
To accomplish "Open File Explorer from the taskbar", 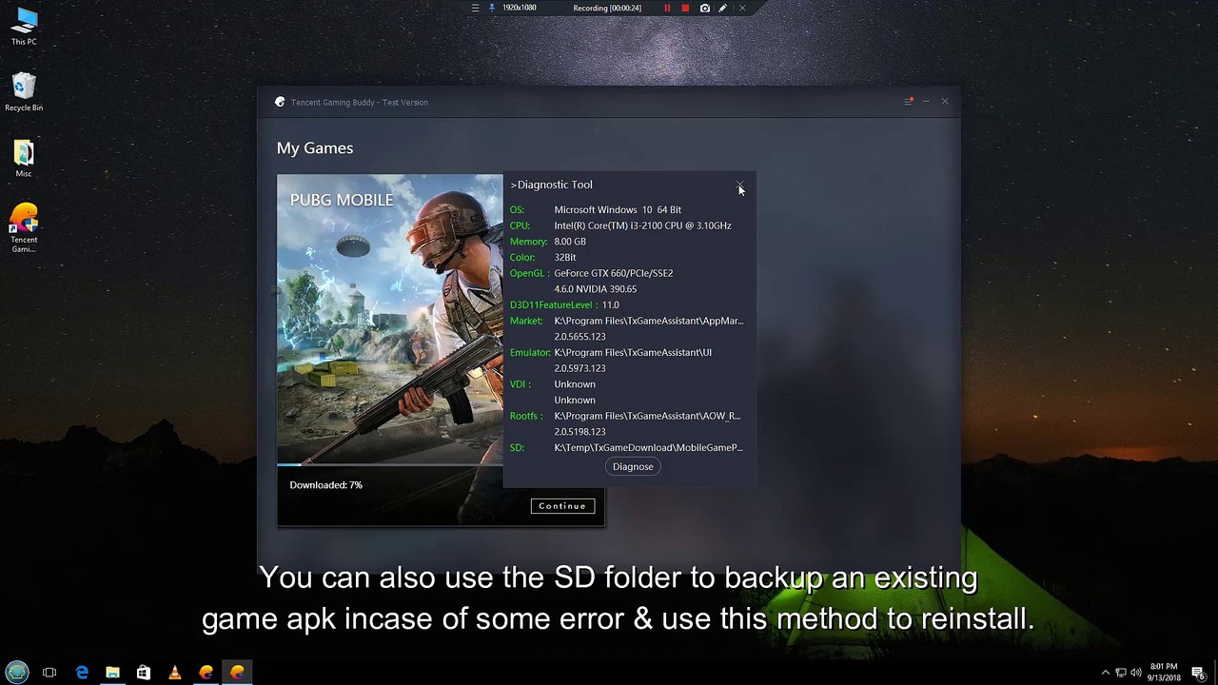I will click(112, 673).
